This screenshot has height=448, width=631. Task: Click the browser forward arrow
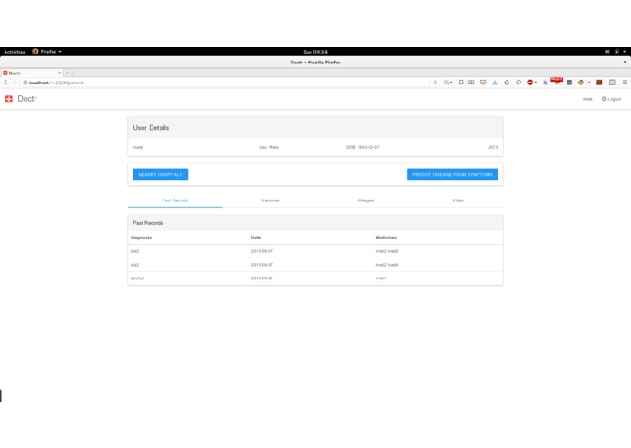[x=15, y=83]
